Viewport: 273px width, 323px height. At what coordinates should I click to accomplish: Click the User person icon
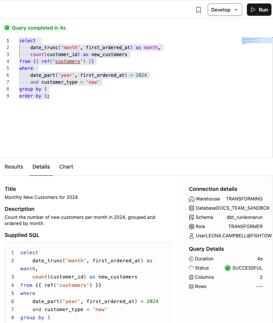click(x=192, y=236)
